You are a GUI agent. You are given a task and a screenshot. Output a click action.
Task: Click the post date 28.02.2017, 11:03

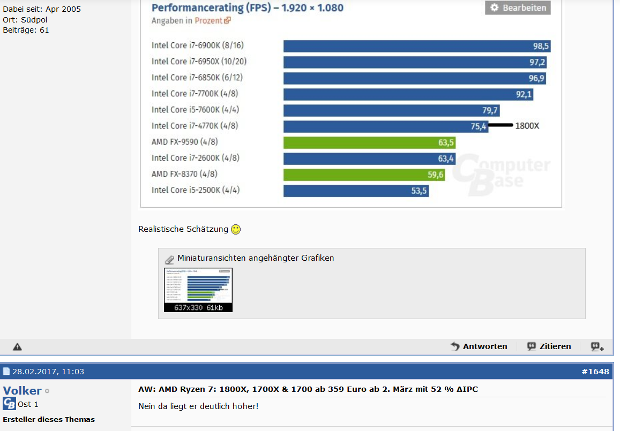[48, 372]
